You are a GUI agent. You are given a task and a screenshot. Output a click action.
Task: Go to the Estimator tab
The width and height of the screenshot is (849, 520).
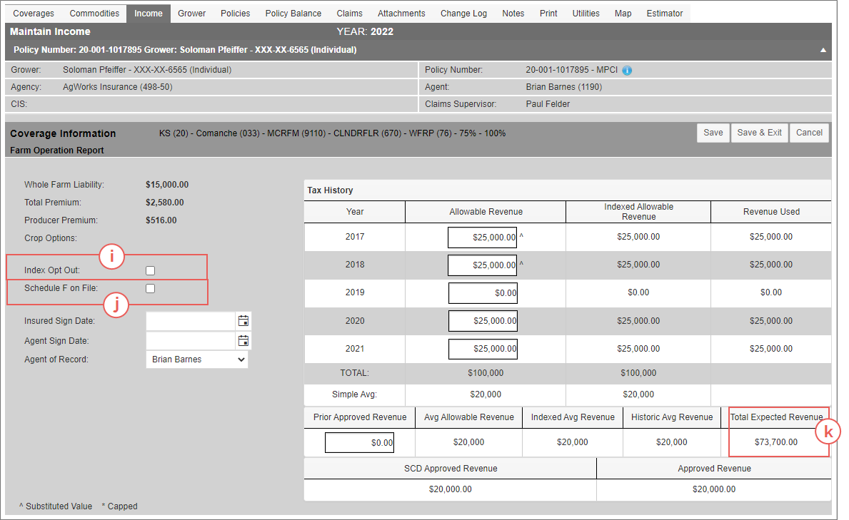pos(664,14)
